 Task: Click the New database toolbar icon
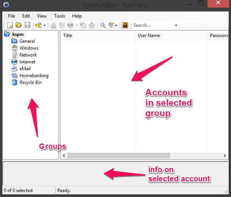coord(10,25)
